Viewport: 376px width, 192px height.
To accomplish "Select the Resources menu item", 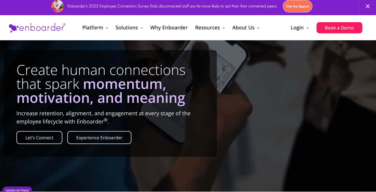I will click(207, 28).
